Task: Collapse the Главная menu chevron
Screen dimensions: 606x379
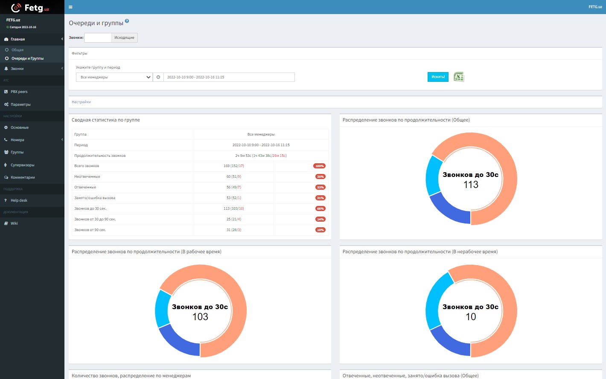Action: point(62,39)
